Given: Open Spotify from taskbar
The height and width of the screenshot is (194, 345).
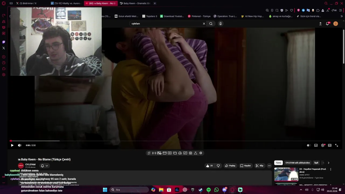Looking at the screenshot, I should tap(209, 190).
